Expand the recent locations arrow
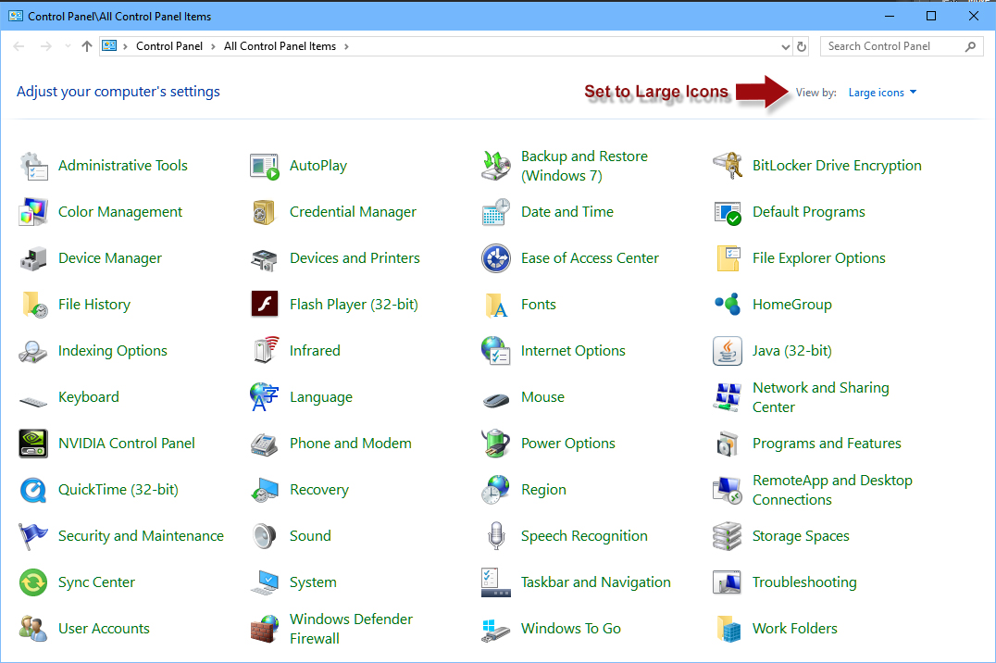The height and width of the screenshot is (663, 996). coord(68,46)
